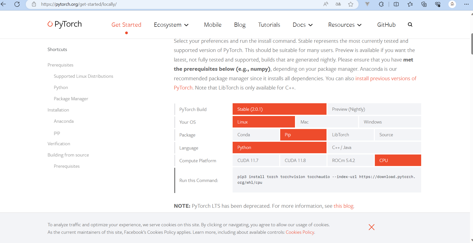Dismiss cookie banner with red X
The image size is (473, 243).
click(372, 227)
